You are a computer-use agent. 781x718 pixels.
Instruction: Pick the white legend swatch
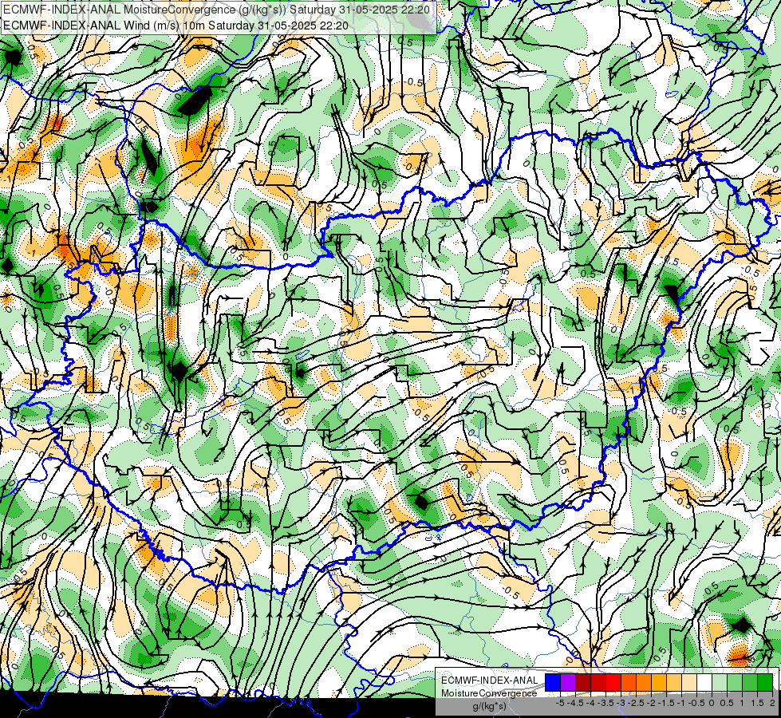pos(704,683)
